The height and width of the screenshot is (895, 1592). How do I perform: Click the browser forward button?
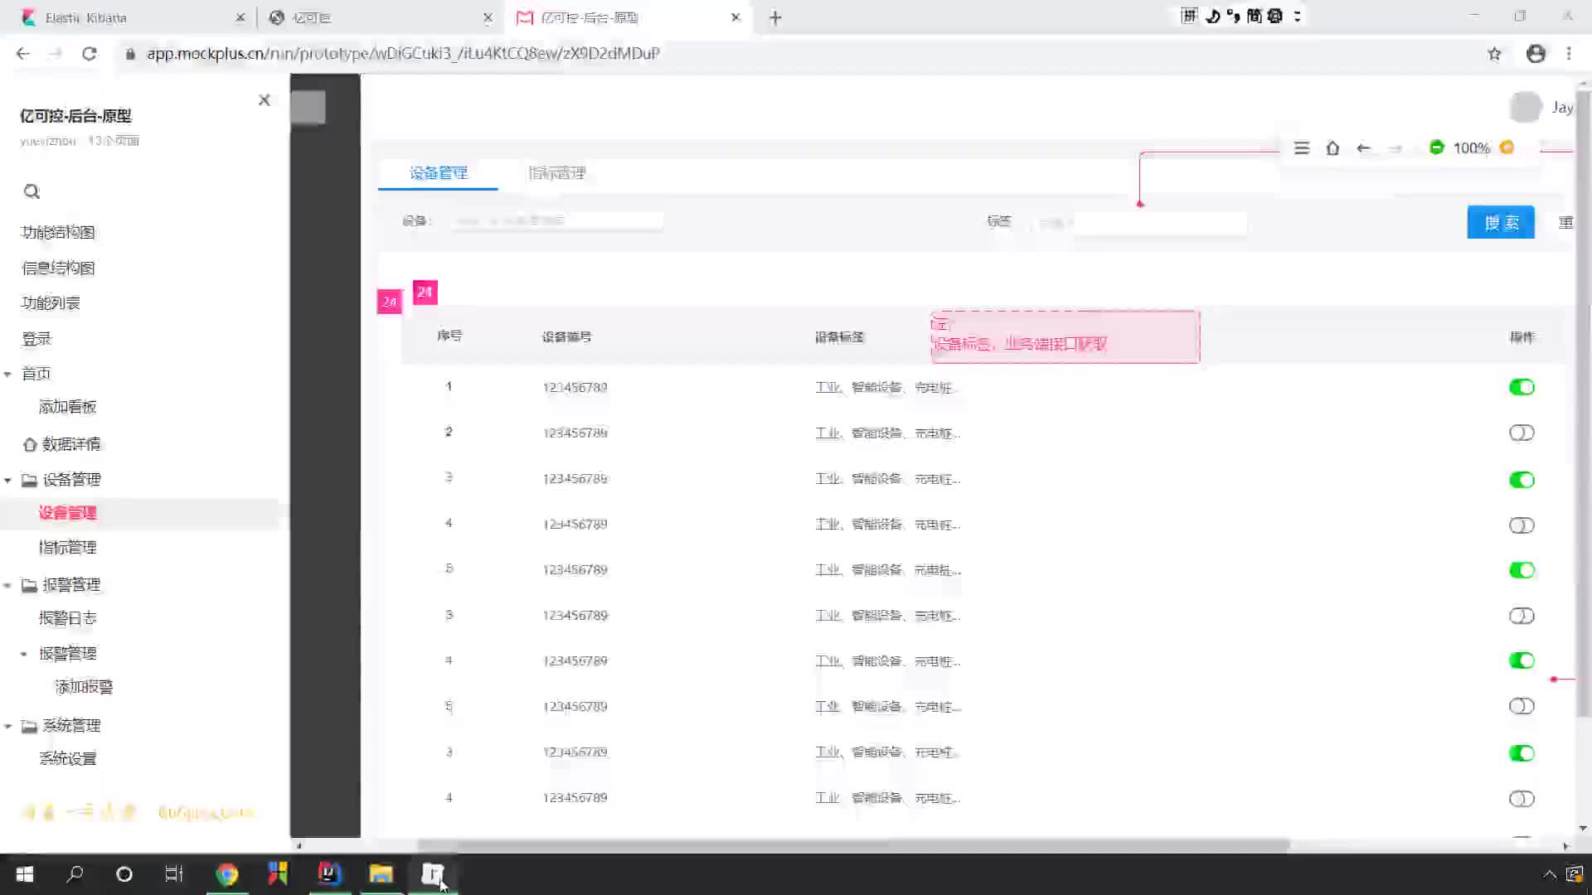[56, 54]
